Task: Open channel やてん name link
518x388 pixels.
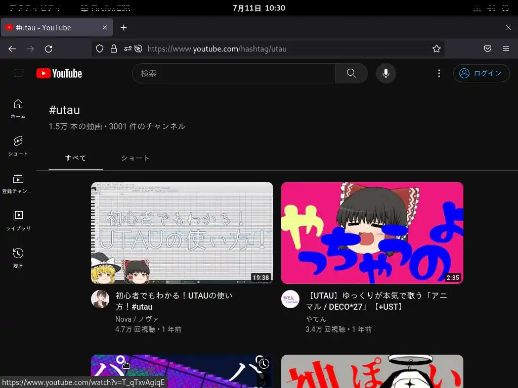Action: (x=316, y=319)
